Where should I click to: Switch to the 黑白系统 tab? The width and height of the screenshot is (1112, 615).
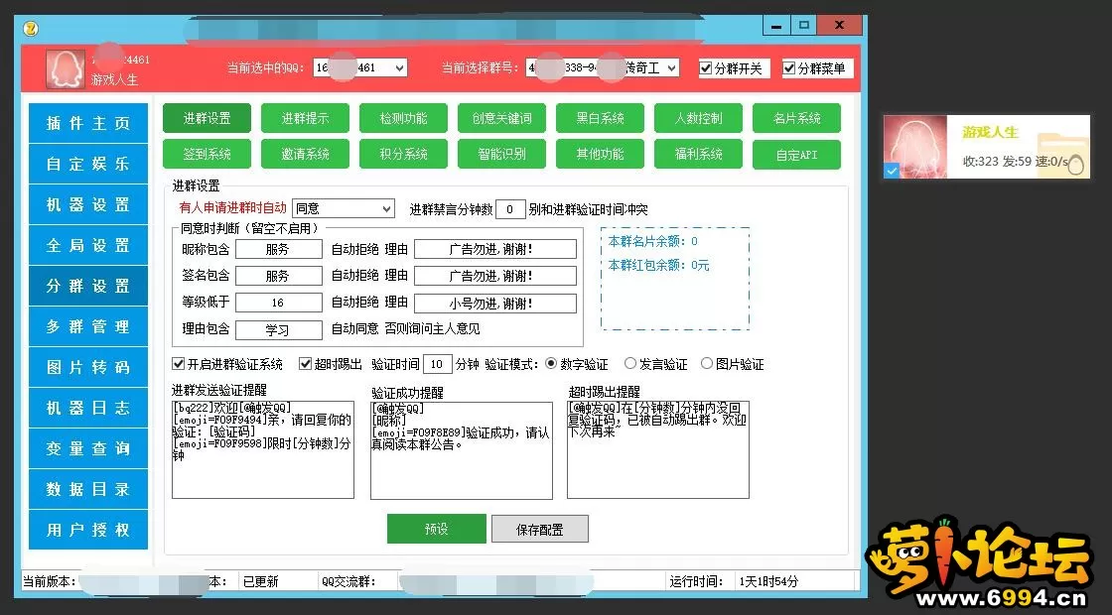click(x=600, y=118)
